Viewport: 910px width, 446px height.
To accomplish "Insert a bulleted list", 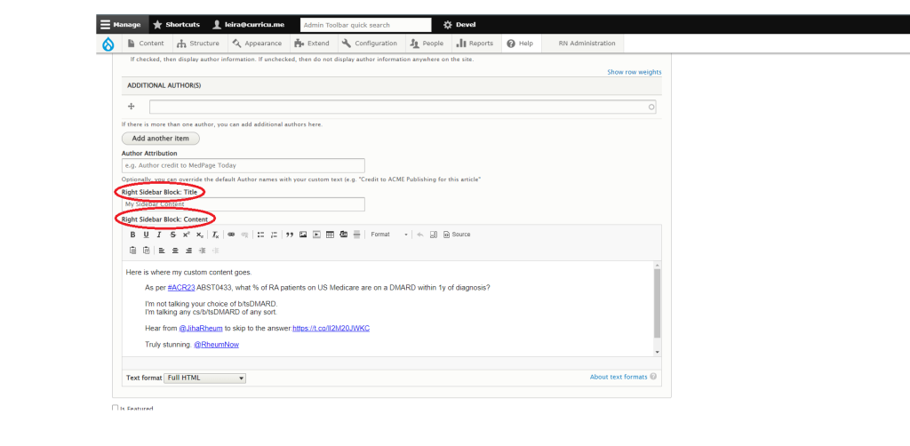I will [260, 235].
